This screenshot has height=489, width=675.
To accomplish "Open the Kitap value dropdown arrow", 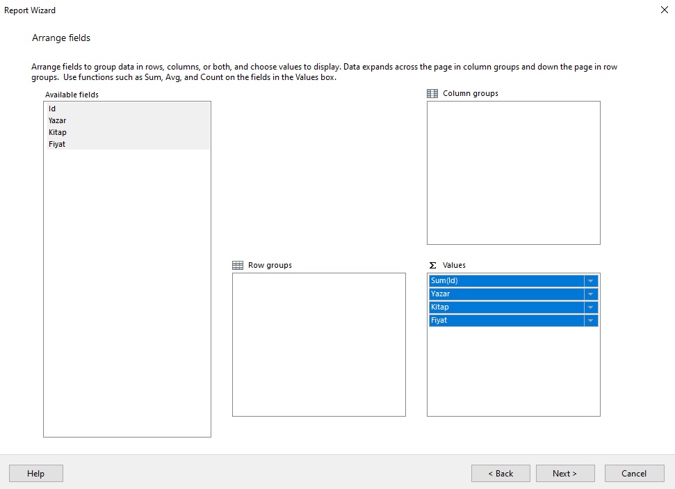I will (x=591, y=307).
